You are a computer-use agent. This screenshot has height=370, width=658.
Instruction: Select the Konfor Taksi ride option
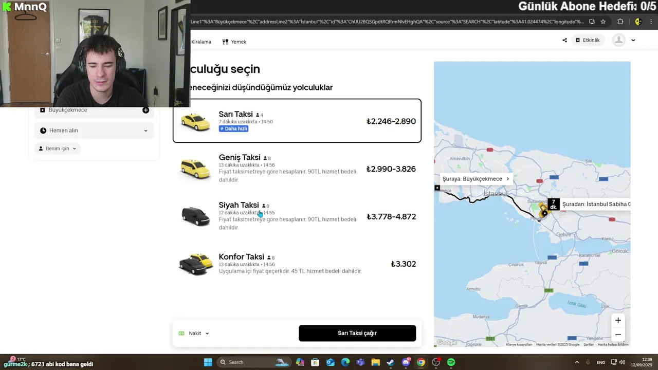pyautogui.click(x=297, y=264)
